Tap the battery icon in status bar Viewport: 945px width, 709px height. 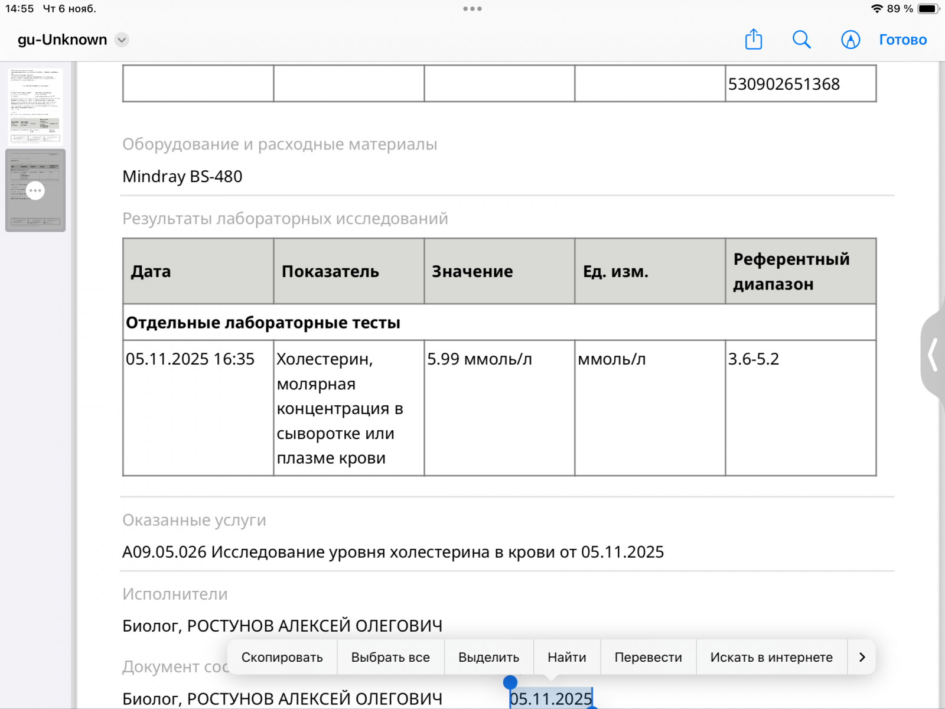(x=928, y=9)
